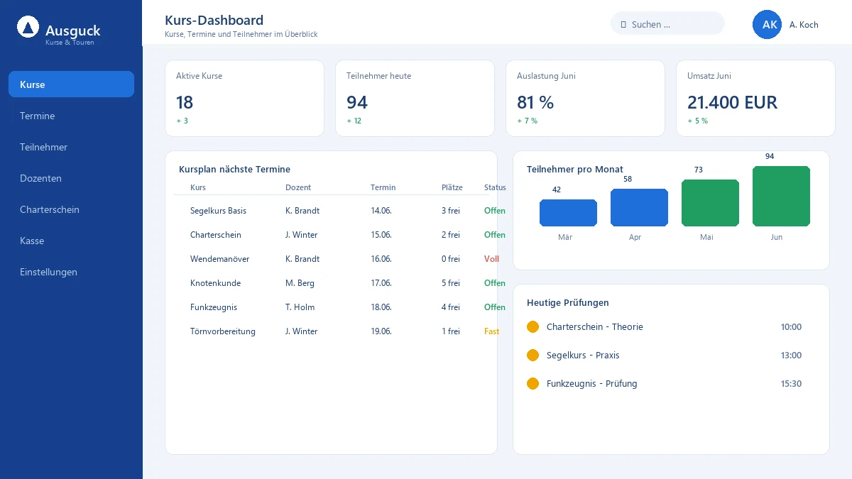The height and width of the screenshot is (479, 852).
Task: Click the + 5 % change indicator
Action: (697, 121)
